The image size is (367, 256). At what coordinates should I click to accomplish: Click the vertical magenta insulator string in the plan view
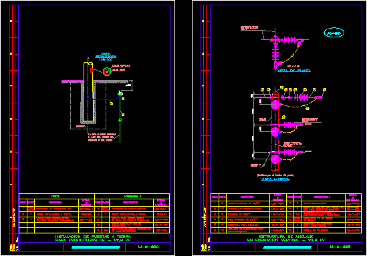coord(275,53)
